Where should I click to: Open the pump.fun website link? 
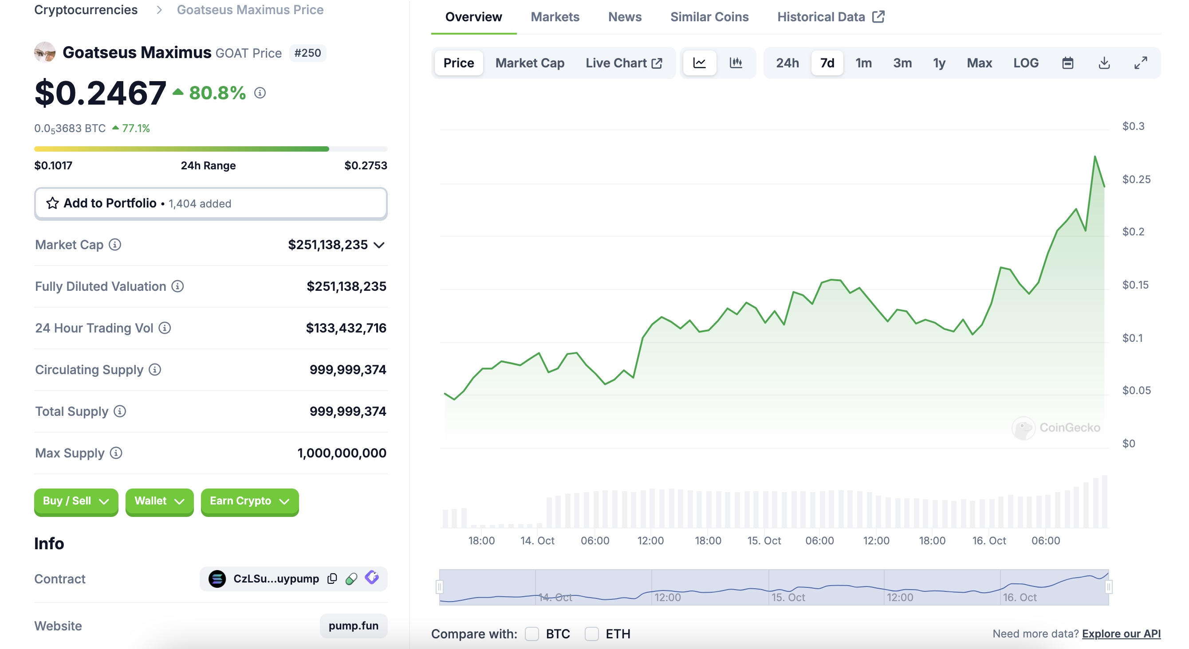coord(354,626)
